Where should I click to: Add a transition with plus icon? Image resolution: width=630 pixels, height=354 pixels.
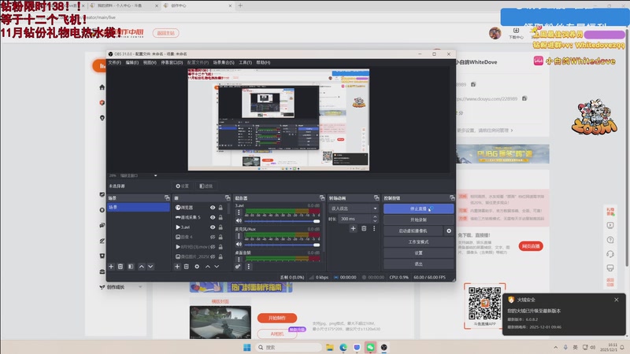353,228
